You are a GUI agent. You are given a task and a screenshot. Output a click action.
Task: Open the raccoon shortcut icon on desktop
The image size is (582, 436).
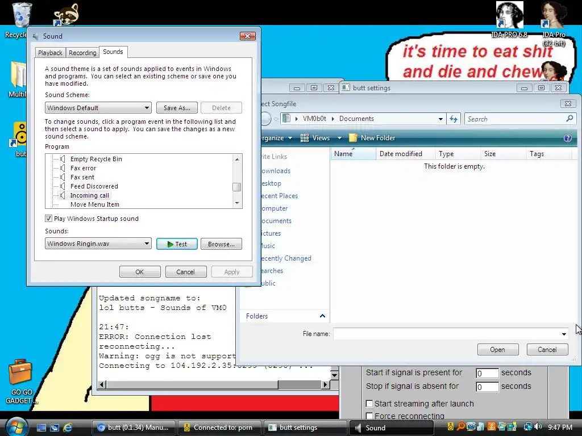pos(66,15)
